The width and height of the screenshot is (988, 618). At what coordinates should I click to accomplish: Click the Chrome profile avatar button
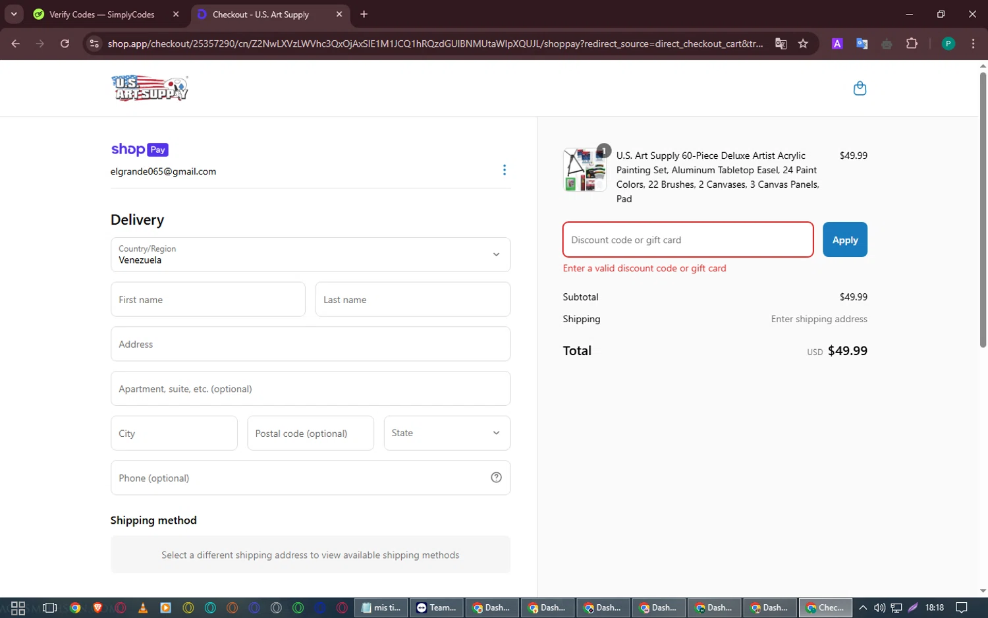tap(948, 43)
